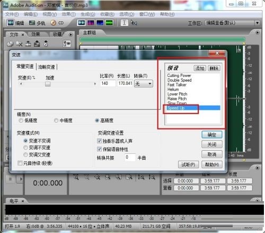Click the first zoom magnifier icon
This screenshot has width=265, height=233.
[76, 177]
